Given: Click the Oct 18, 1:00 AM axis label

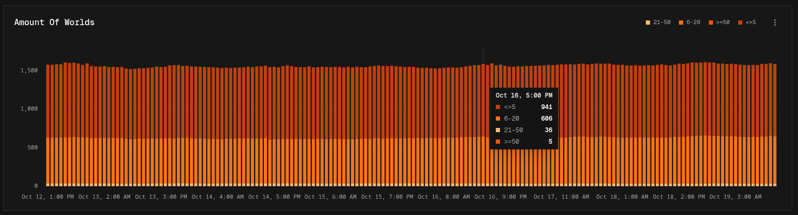Looking at the screenshot, I should tap(622, 197).
